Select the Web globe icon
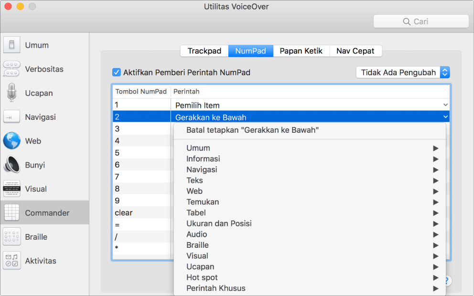Viewport: 474px width, 296px height. click(12, 141)
